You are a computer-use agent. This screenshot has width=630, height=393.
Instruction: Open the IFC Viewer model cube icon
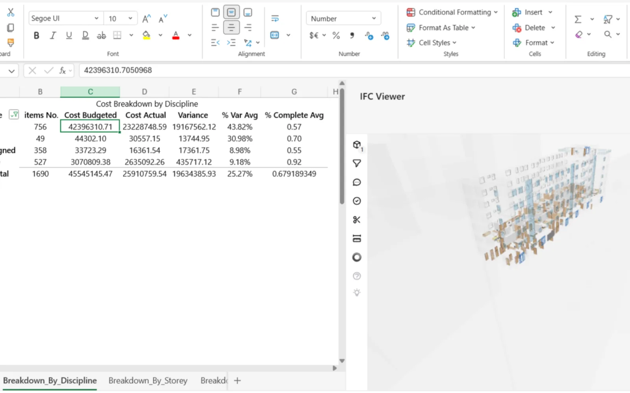[x=357, y=145]
